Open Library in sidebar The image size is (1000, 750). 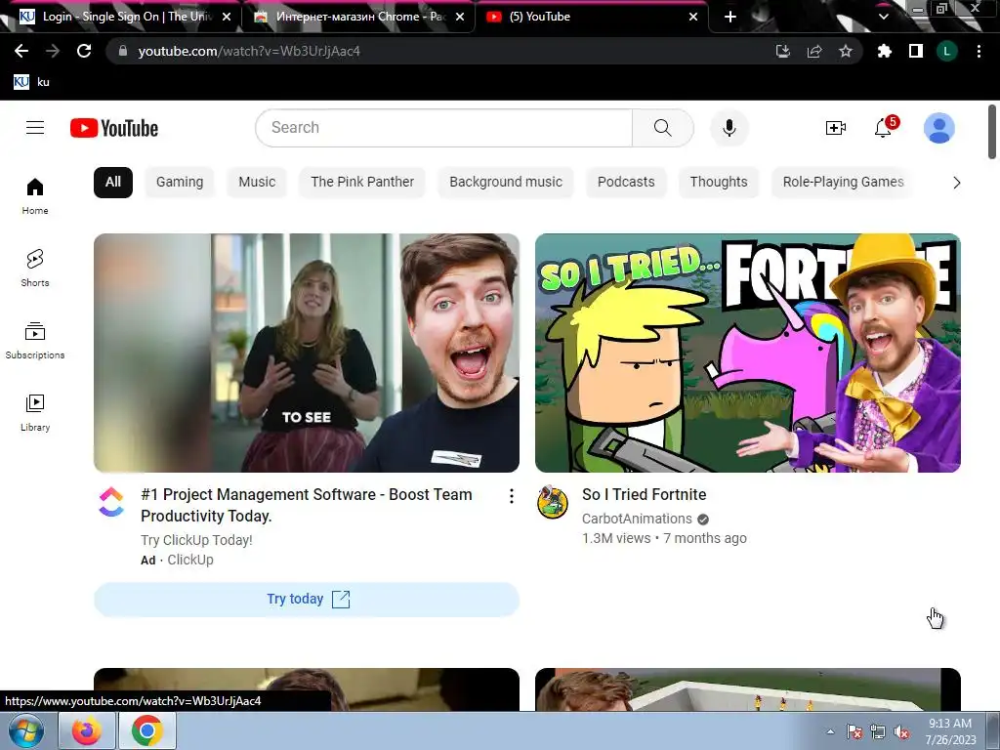35,413
